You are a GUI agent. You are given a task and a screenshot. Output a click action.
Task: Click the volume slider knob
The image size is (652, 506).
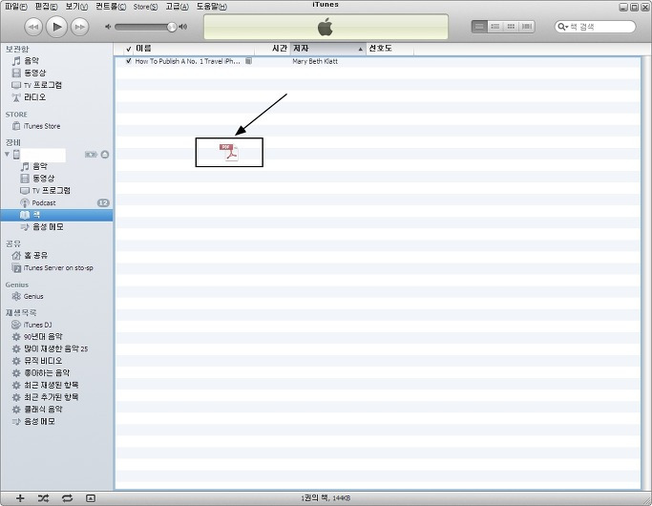172,27
